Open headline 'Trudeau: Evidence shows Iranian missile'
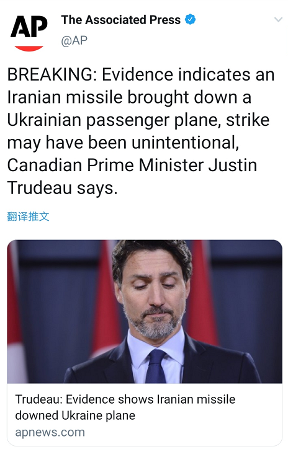Screen dimensions: 288x457 (x=125, y=399)
